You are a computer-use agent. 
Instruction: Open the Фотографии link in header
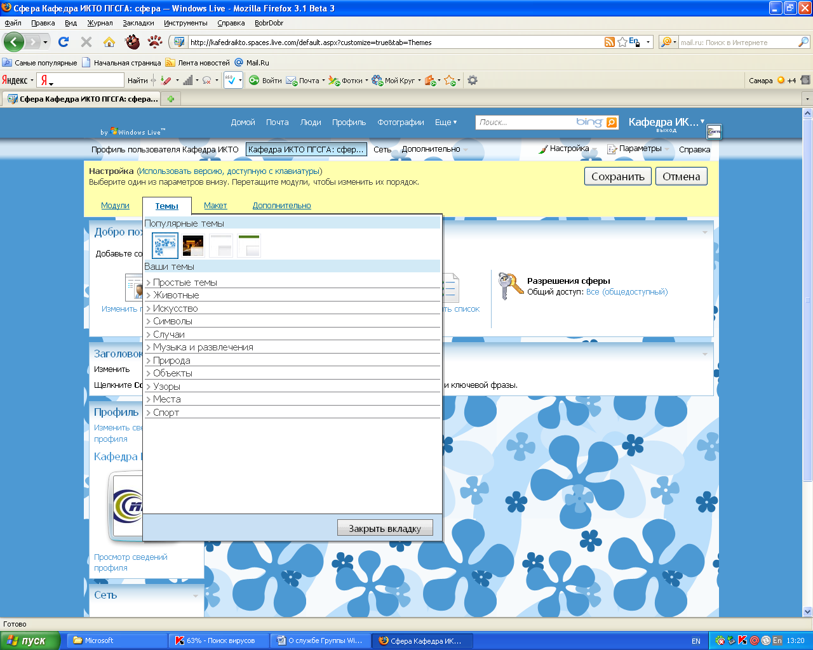click(x=401, y=123)
